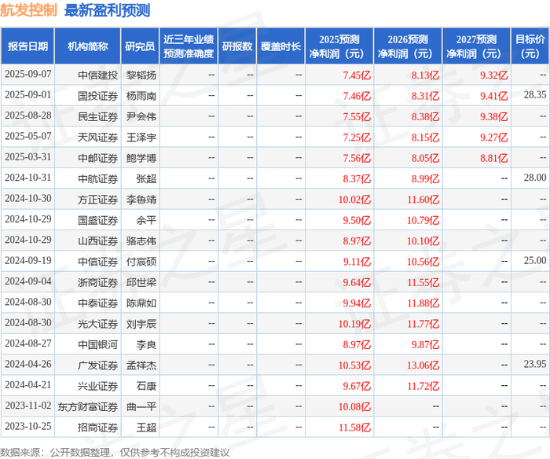Click 10.08亿 forecast value
This screenshot has height=459, width=550.
point(354,406)
